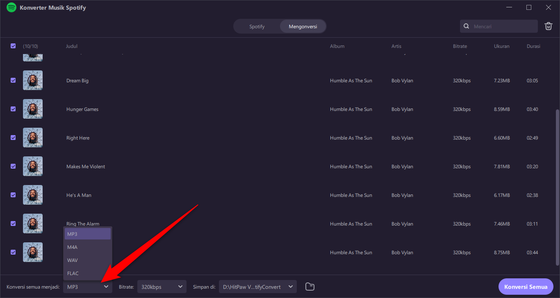560x298 pixels.
Task: Click the Ukuran column header
Action: point(502,46)
